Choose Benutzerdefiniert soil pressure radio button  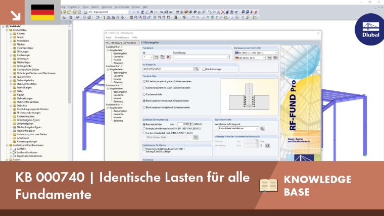coord(144,124)
